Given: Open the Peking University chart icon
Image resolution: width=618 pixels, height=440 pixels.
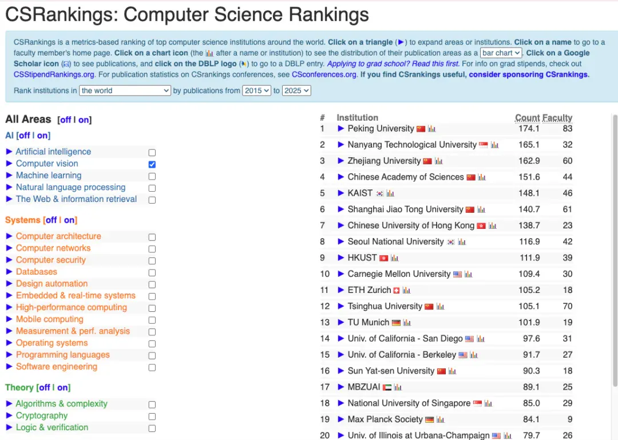Looking at the screenshot, I should [x=431, y=129].
